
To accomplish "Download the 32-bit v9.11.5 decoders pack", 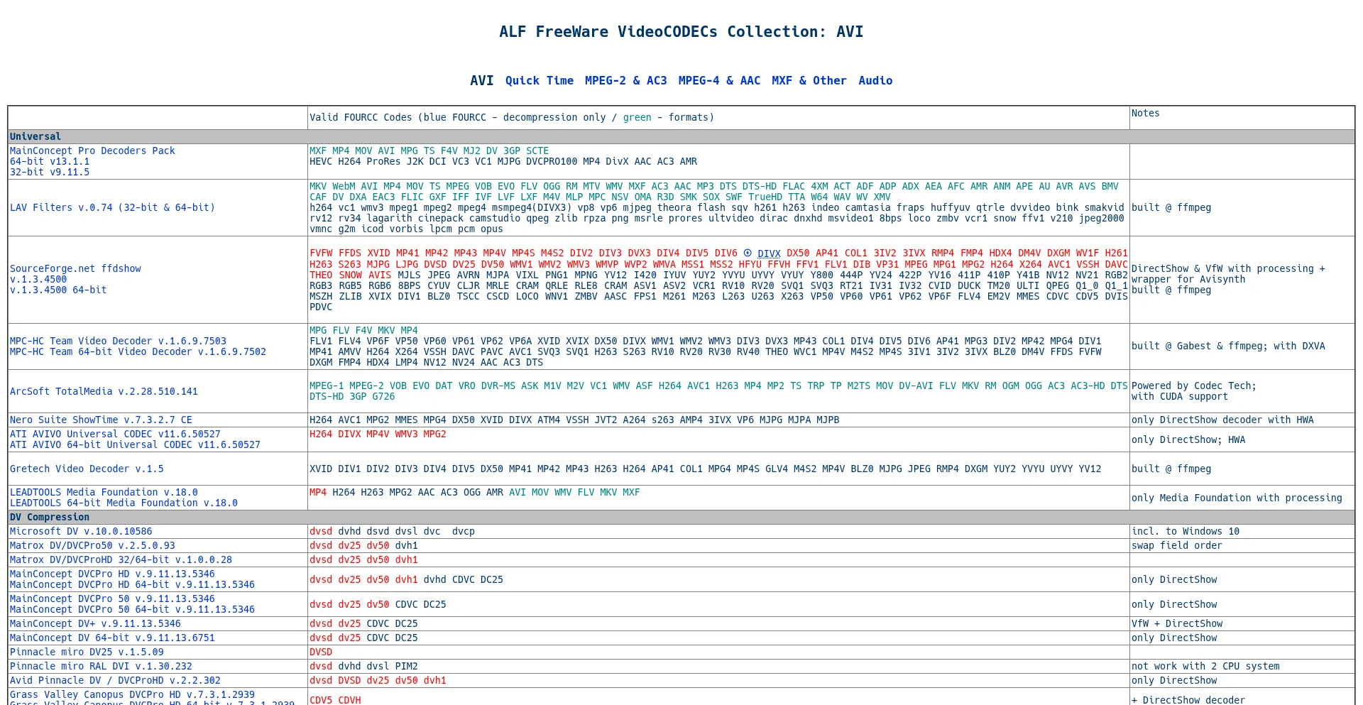I will click(50, 172).
